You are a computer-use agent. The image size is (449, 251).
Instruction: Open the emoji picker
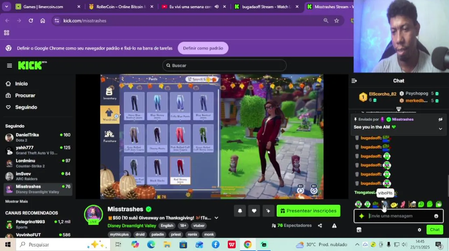436,216
